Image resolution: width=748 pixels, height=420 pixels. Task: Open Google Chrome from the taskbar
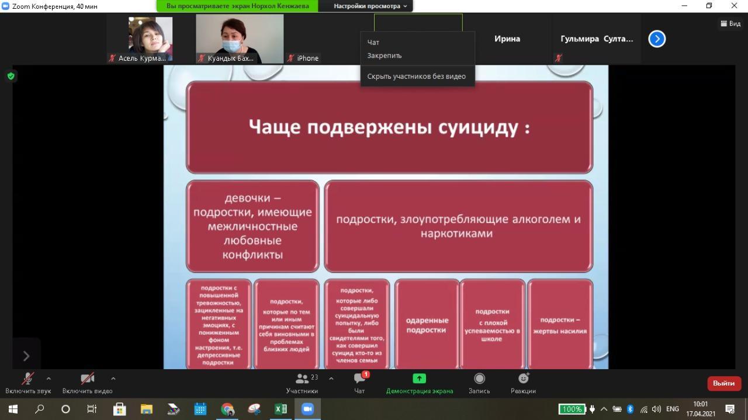tap(227, 409)
